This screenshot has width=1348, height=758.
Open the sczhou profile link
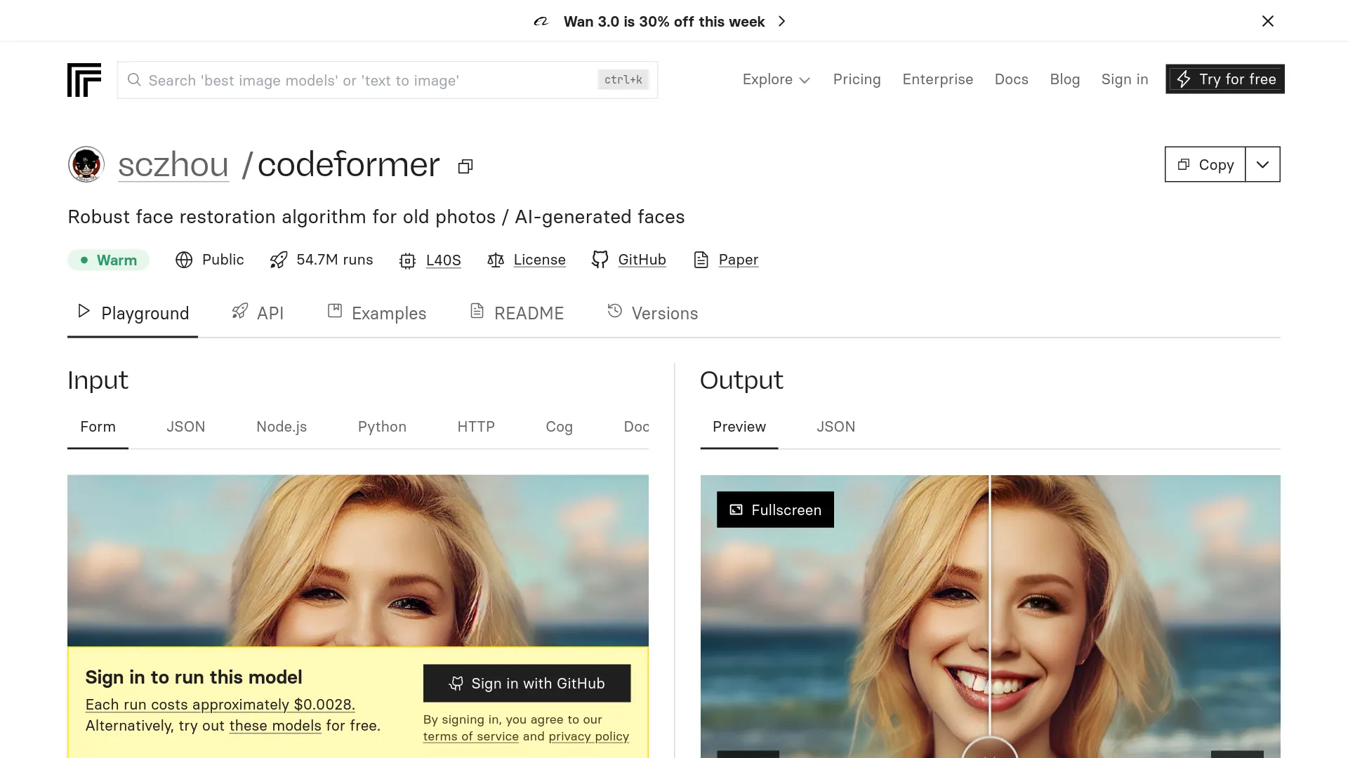pyautogui.click(x=173, y=164)
